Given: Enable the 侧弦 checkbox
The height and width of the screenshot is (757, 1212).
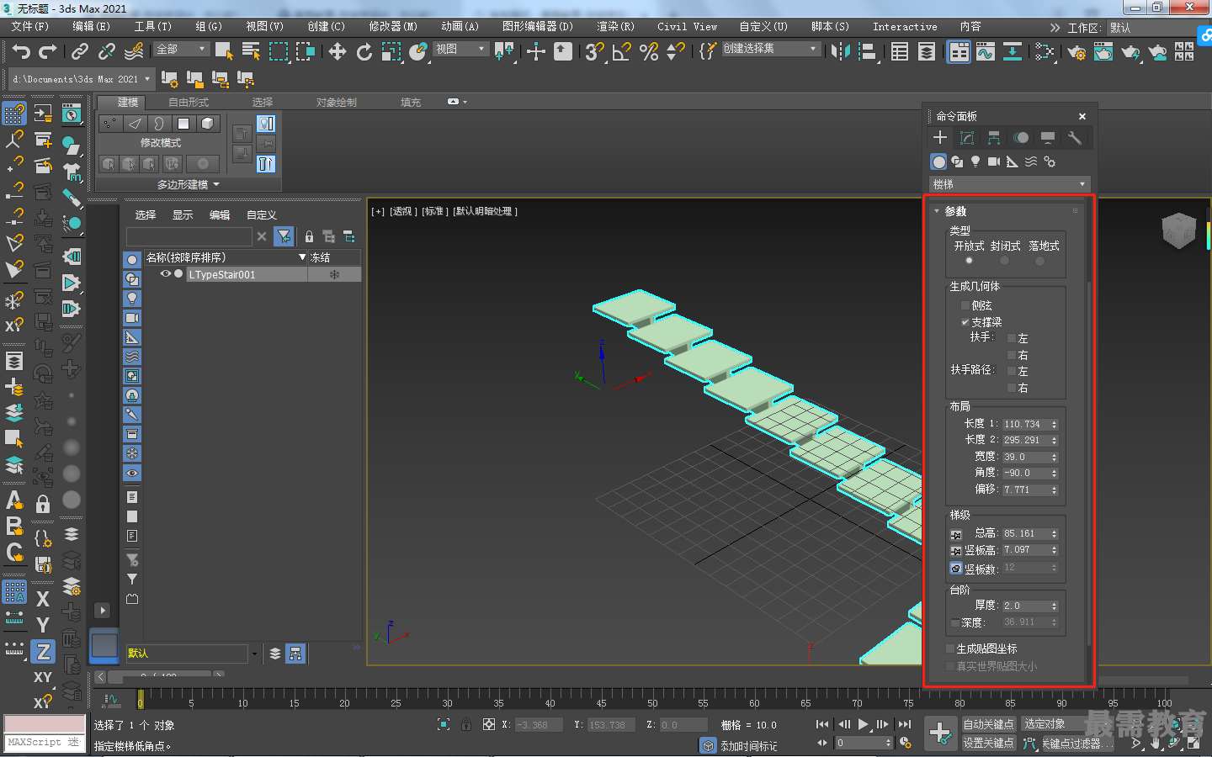Looking at the screenshot, I should point(965,305).
